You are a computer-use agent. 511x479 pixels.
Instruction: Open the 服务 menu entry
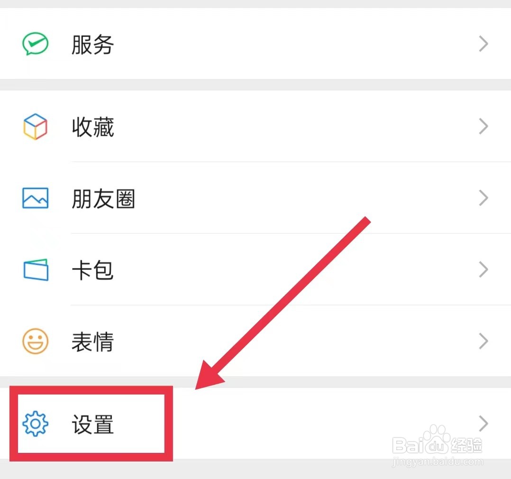(255, 44)
